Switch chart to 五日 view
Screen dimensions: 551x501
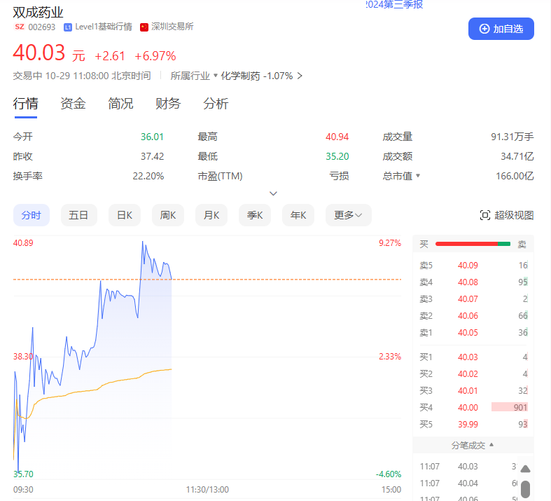click(78, 216)
